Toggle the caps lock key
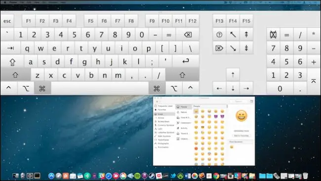 pos(12,62)
